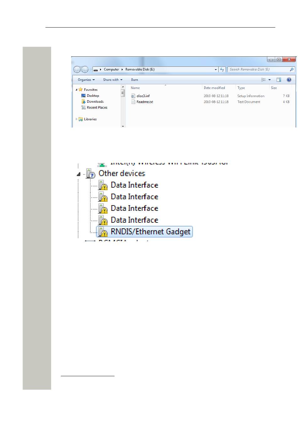298x421 pixels.
Task: Collapse the Other devices node
Action: [78, 174]
